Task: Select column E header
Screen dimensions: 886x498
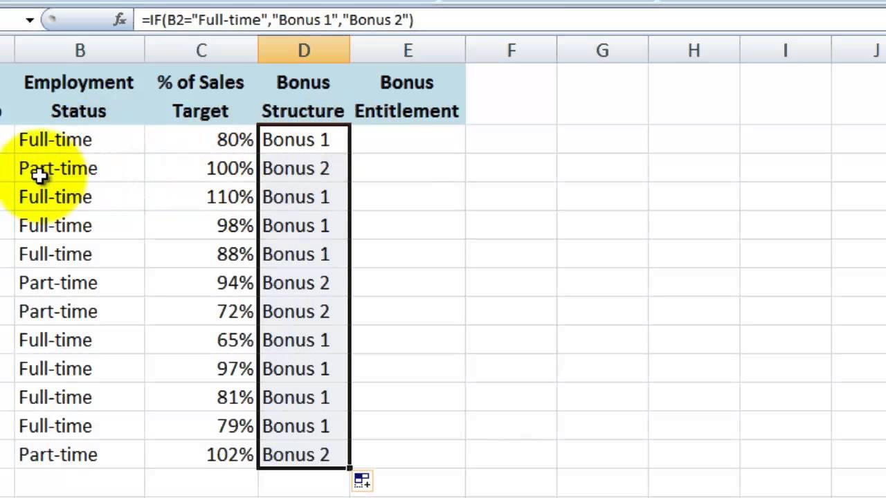Action: [x=408, y=50]
